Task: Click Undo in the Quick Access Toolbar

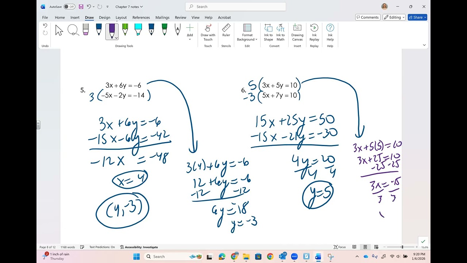Action: pyautogui.click(x=89, y=7)
